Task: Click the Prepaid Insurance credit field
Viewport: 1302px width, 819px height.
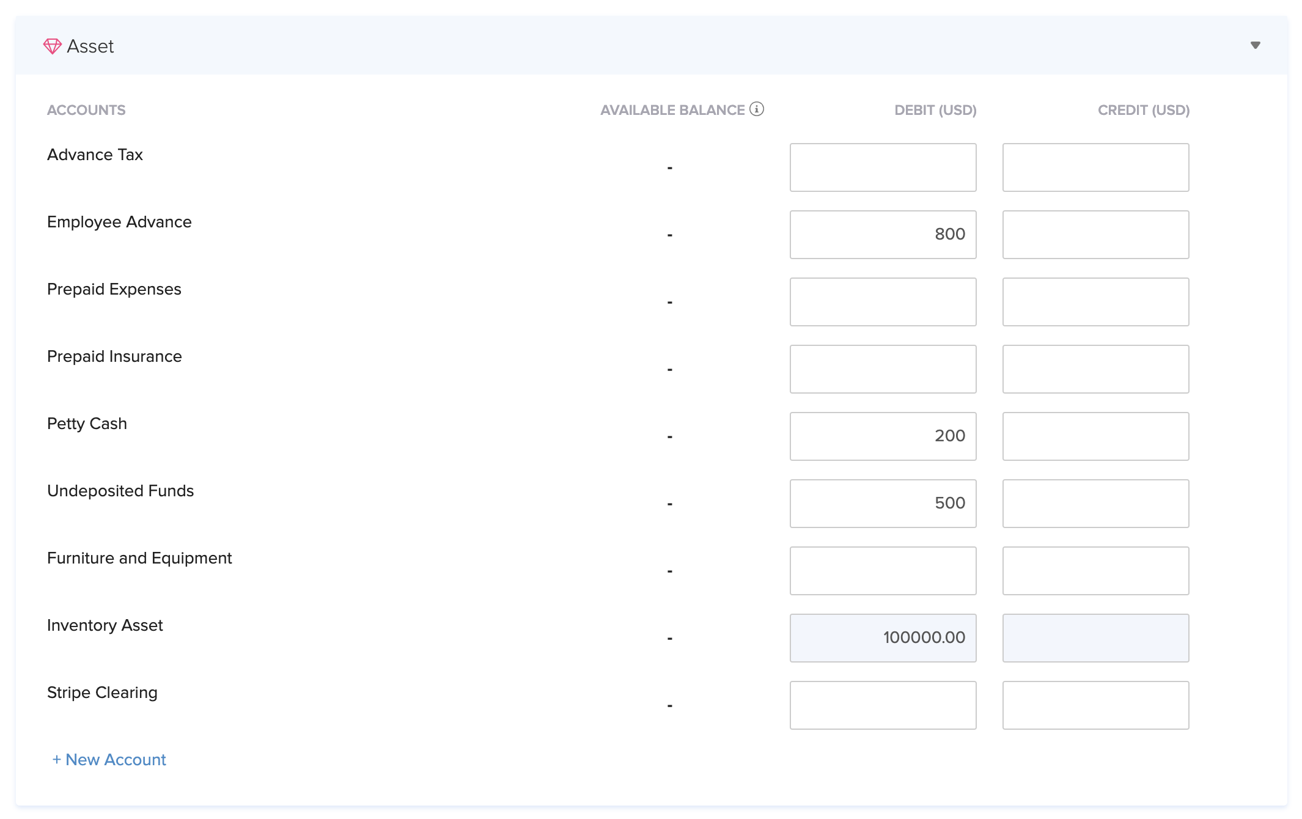Action: [x=1095, y=369]
